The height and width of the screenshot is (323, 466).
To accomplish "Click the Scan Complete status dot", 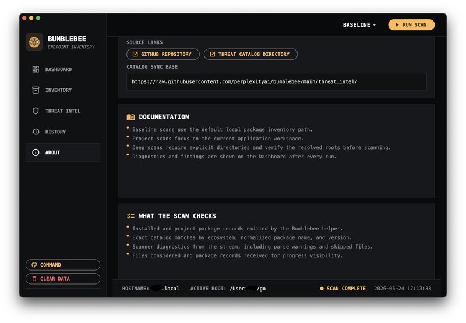I will click(x=322, y=288).
